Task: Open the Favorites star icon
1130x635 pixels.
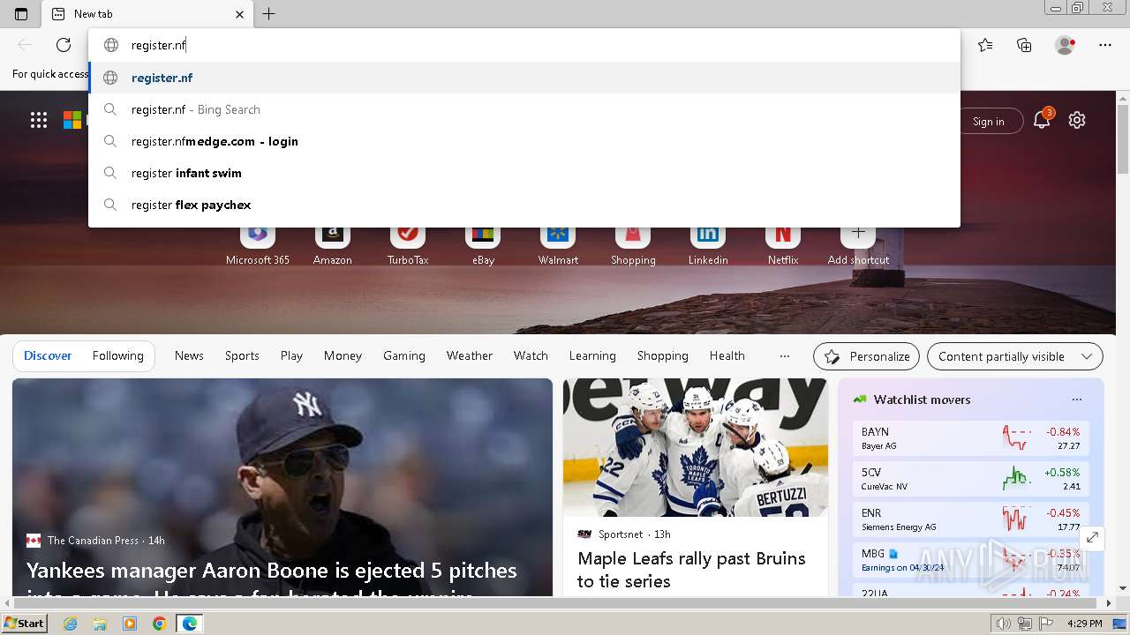Action: pyautogui.click(x=985, y=45)
